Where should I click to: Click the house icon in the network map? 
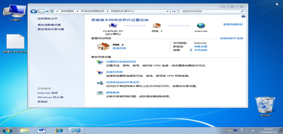coord(157,25)
